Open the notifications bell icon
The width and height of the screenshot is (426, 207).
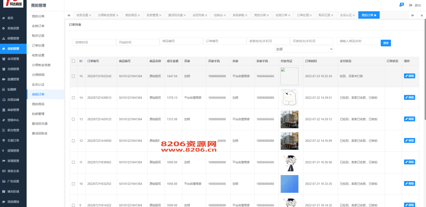[401, 5]
